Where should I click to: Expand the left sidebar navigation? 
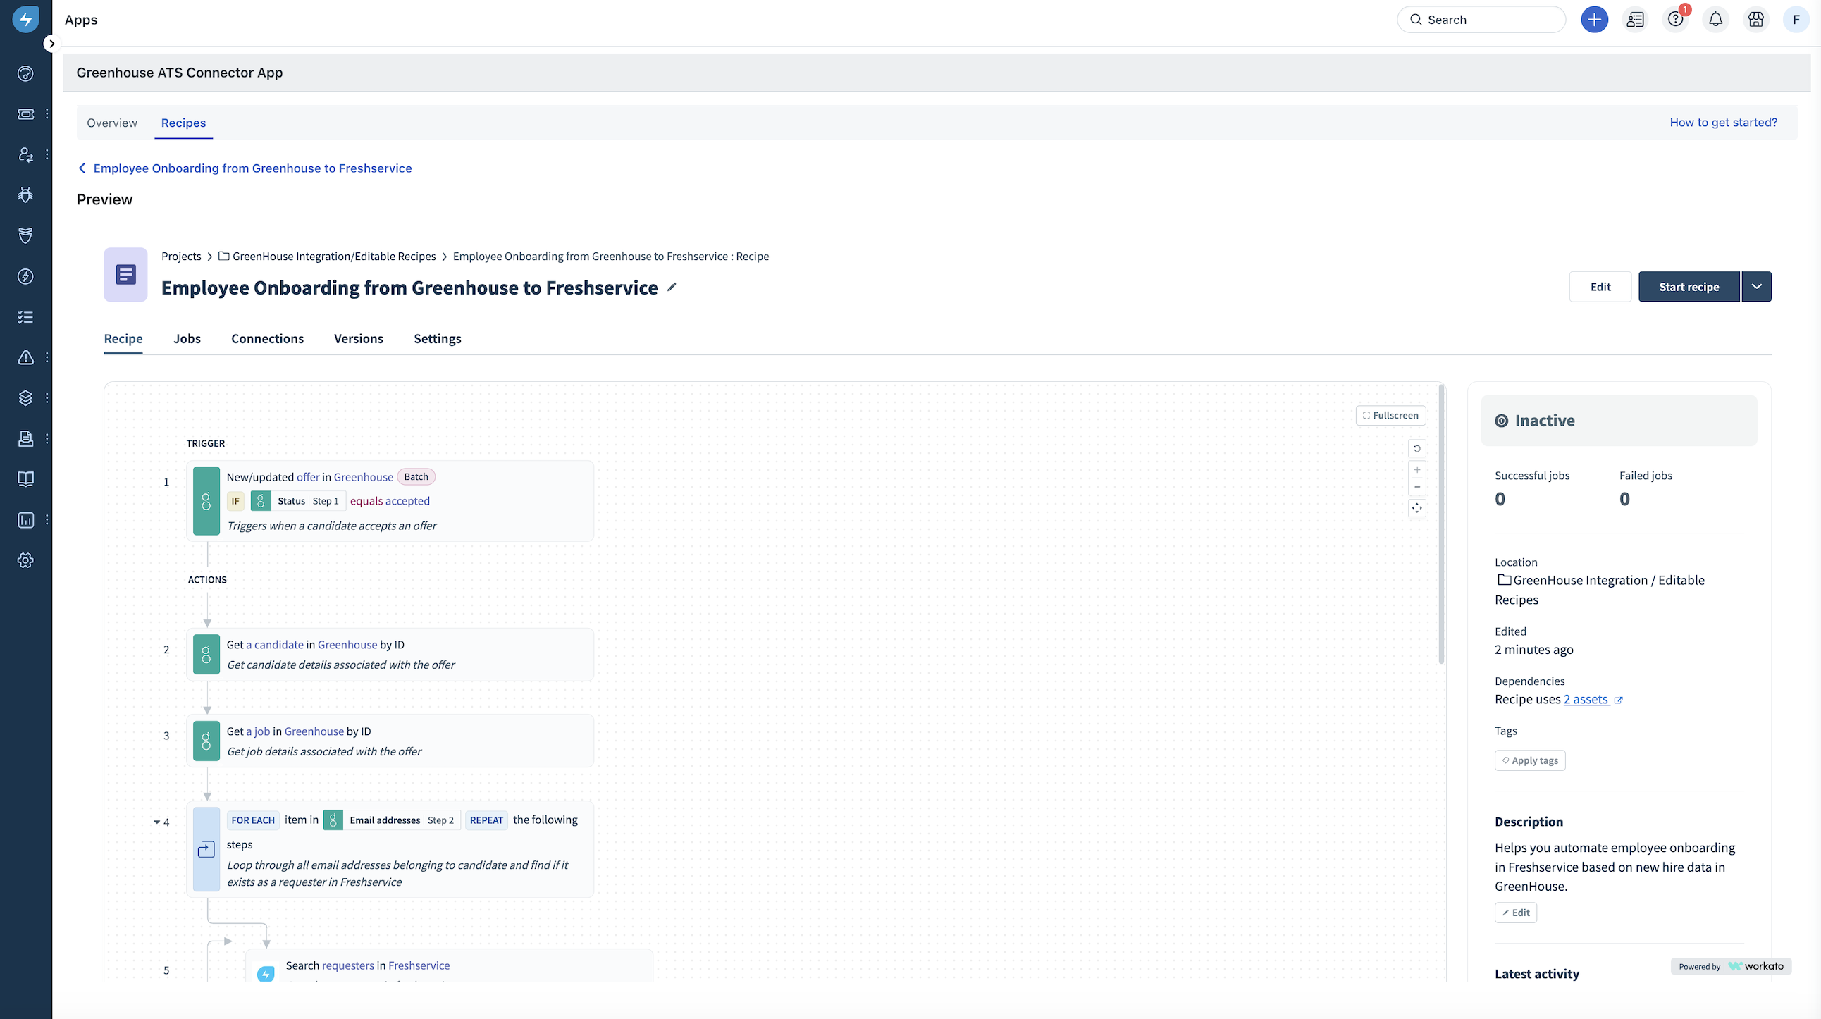point(51,44)
